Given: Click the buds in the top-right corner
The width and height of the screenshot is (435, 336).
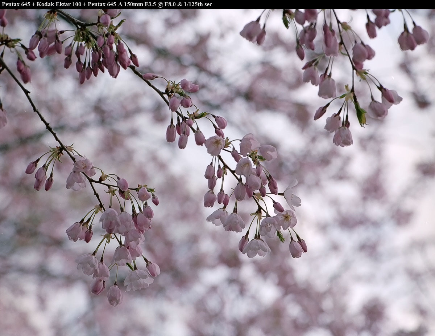Looking at the screenshot, I should click(413, 36).
